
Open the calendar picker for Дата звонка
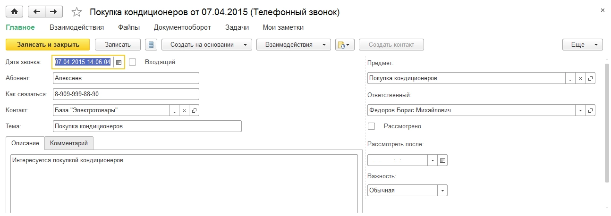pos(119,62)
